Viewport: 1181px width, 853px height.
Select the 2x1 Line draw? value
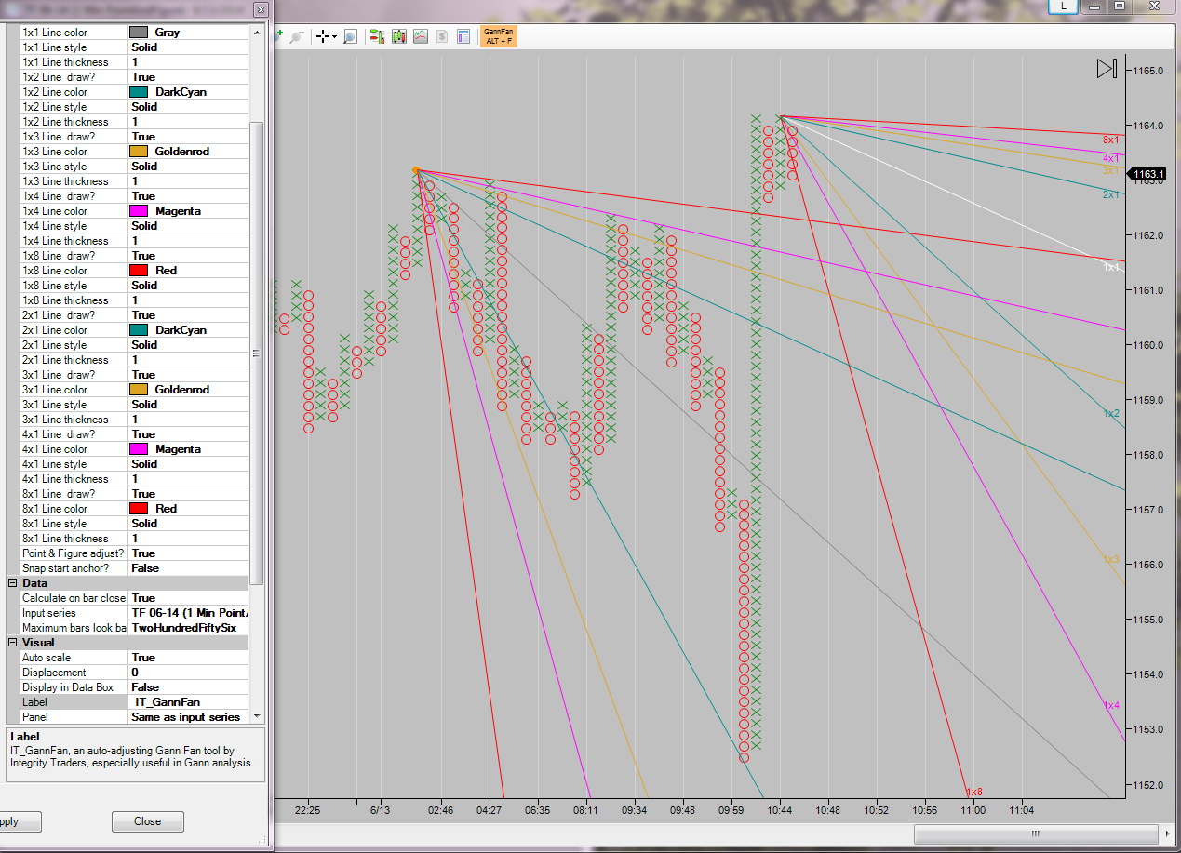(x=188, y=315)
